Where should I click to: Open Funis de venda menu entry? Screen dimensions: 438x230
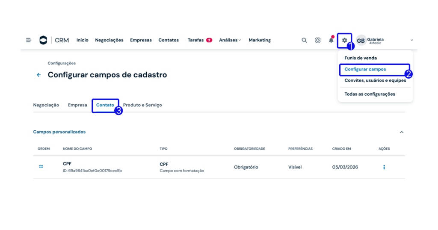pyautogui.click(x=361, y=58)
